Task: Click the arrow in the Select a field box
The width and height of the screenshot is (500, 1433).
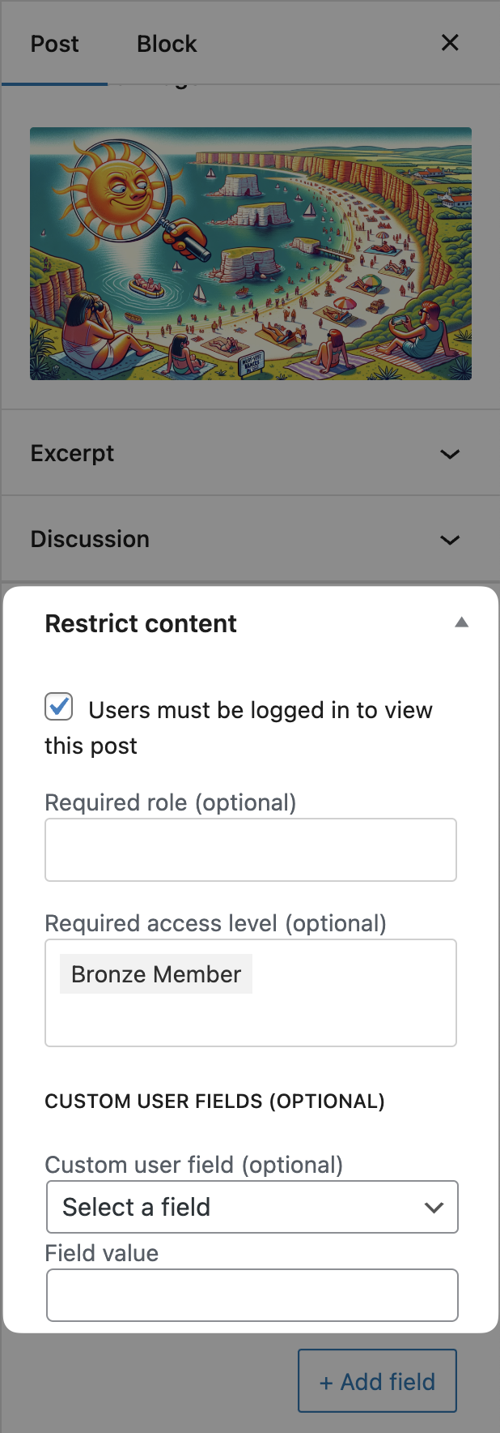Action: pos(434,1208)
